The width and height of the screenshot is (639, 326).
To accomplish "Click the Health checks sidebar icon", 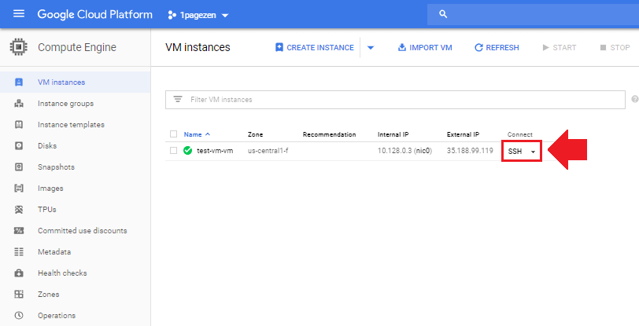I will pos(19,273).
